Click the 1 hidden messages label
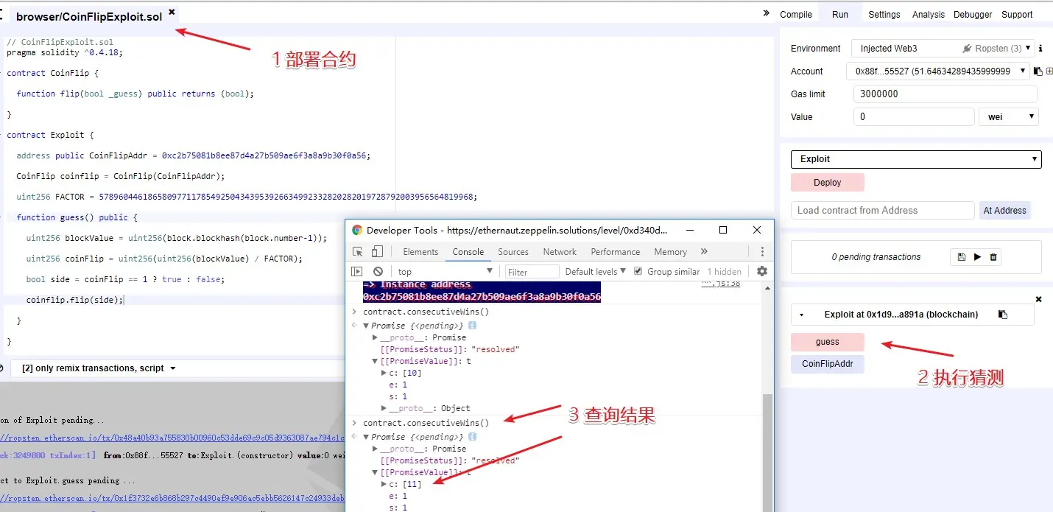 [x=725, y=272]
